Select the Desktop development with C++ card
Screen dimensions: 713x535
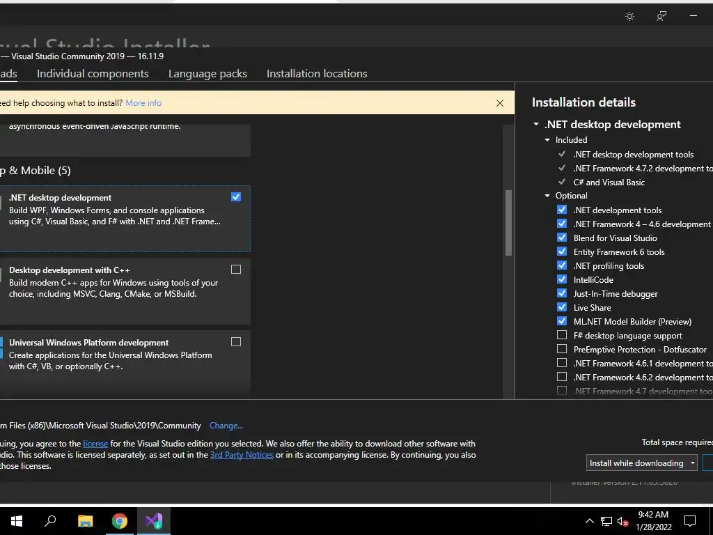[x=125, y=291]
